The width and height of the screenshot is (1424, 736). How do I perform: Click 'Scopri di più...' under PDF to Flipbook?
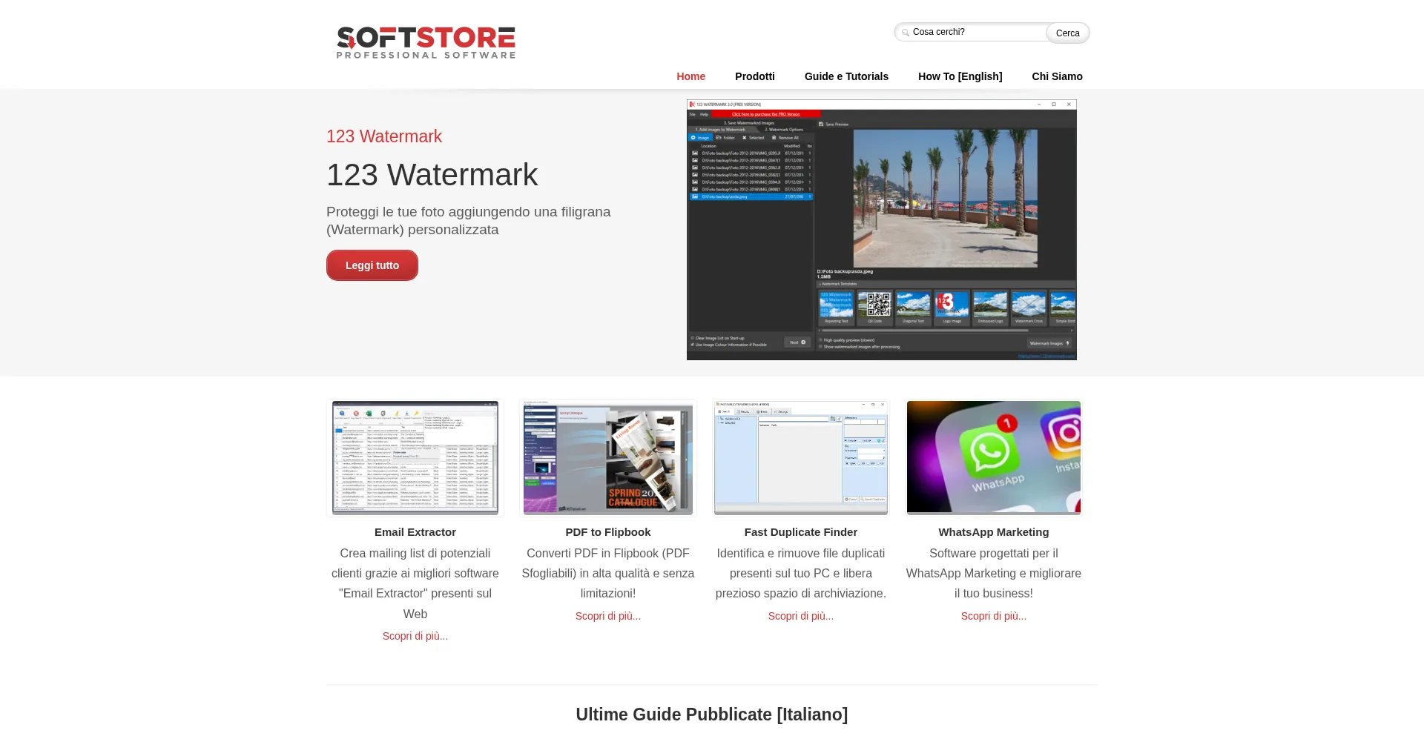[x=608, y=616]
